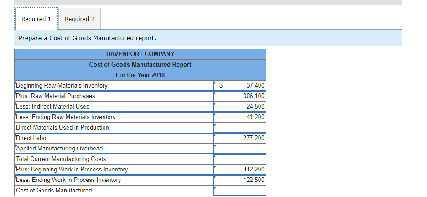This screenshot has height=197, width=427.
Task: Open the Less: Ending Raw Materials Inventory dropdown
Action: coord(114,117)
